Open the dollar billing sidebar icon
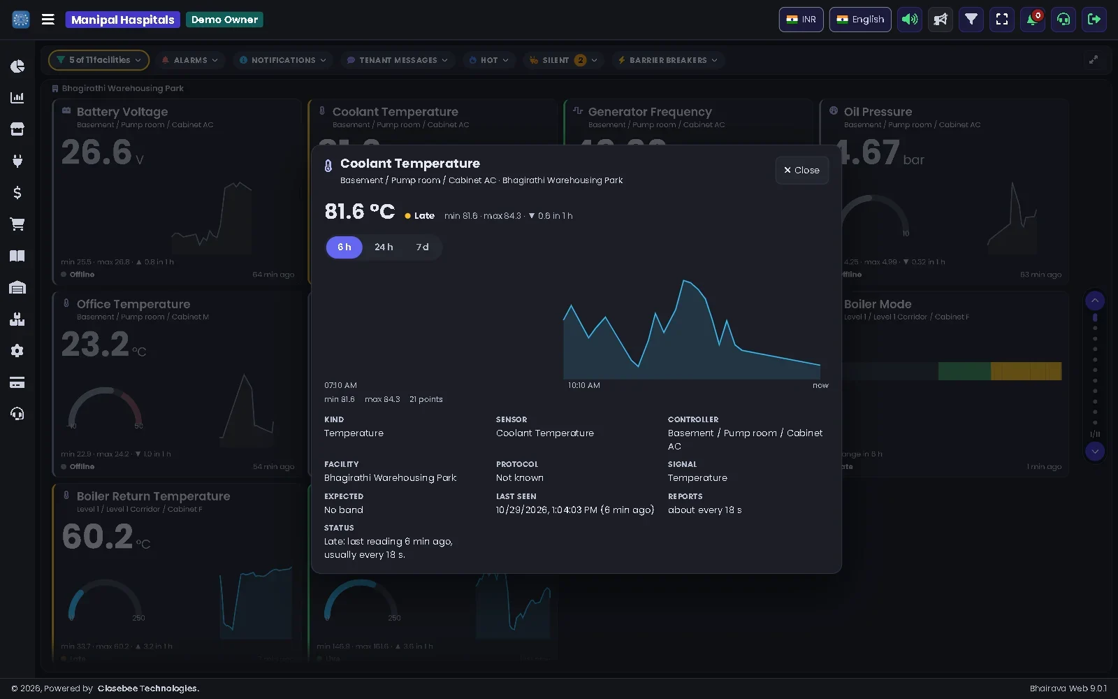The width and height of the screenshot is (1118, 699). click(x=17, y=192)
